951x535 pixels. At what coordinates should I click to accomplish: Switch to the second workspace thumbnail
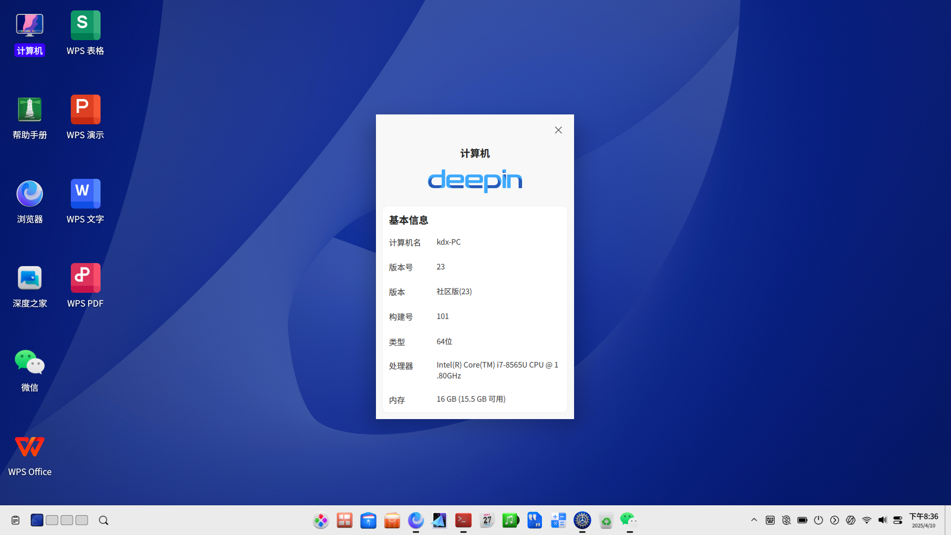(x=52, y=520)
